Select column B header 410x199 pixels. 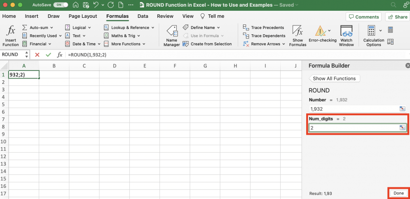pyautogui.click(x=54, y=66)
